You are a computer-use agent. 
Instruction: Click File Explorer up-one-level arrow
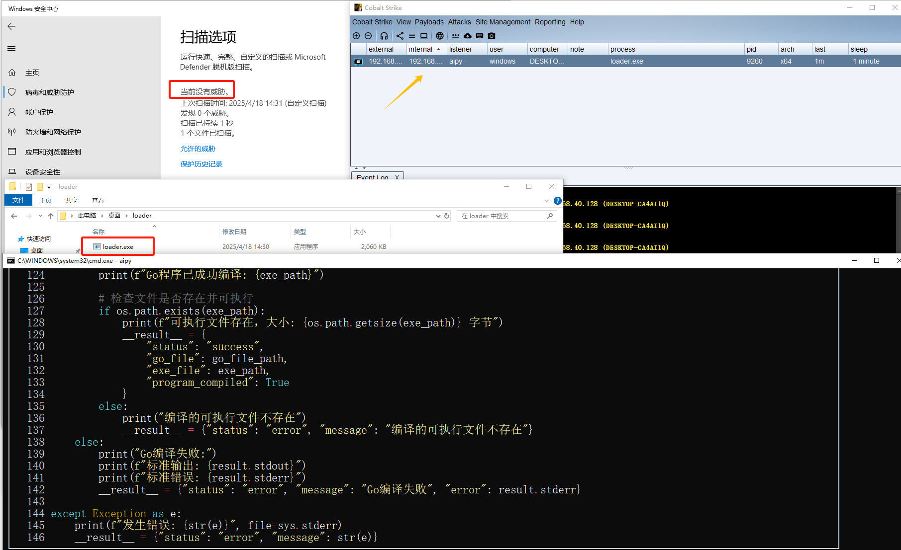[51, 216]
